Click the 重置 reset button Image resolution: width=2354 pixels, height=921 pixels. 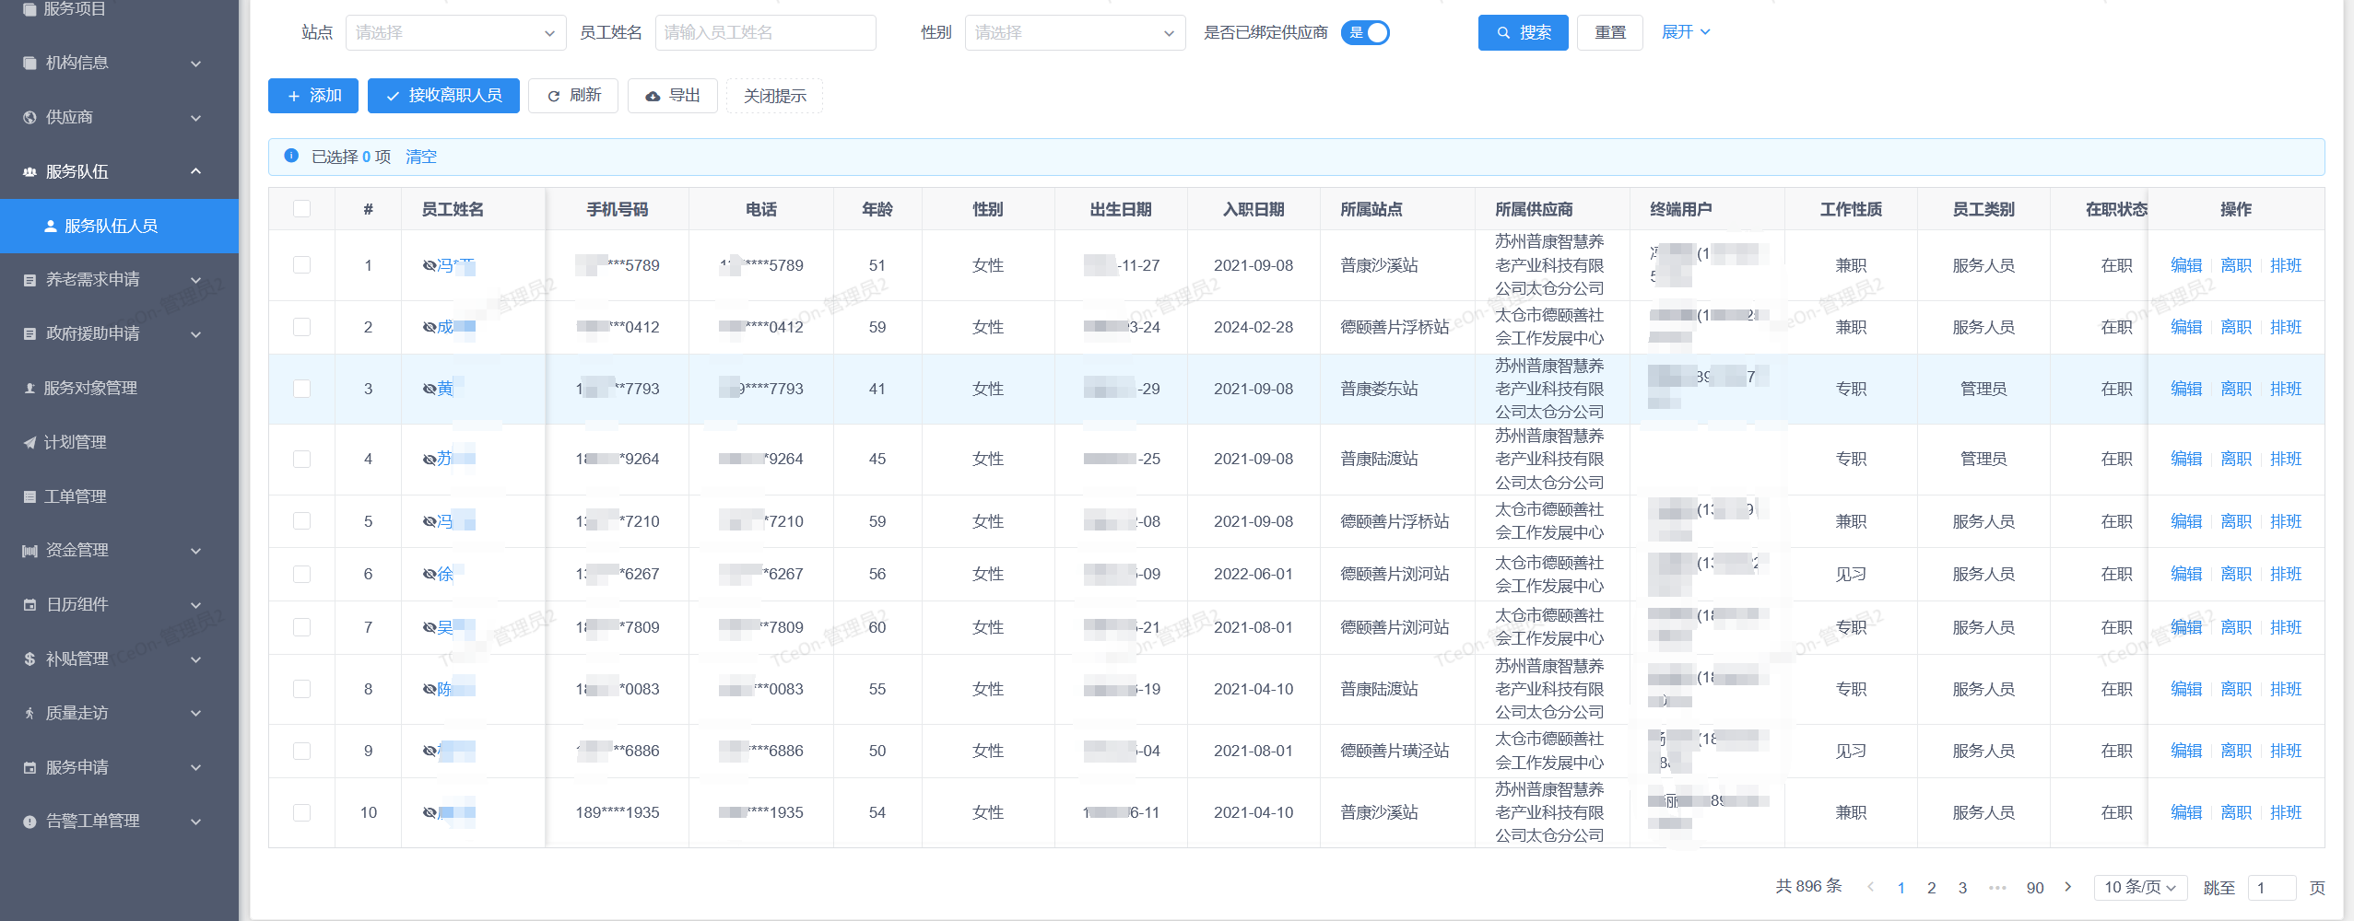(x=1609, y=32)
